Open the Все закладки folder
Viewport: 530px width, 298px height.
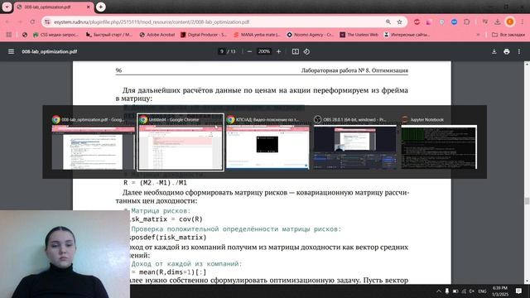[508, 35]
